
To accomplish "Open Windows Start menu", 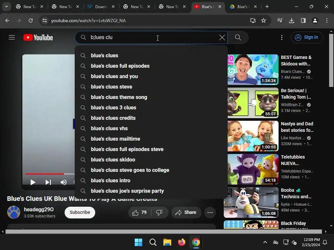I will click(x=138, y=242).
